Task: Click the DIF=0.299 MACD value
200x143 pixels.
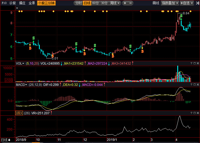Action: click(x=51, y=85)
